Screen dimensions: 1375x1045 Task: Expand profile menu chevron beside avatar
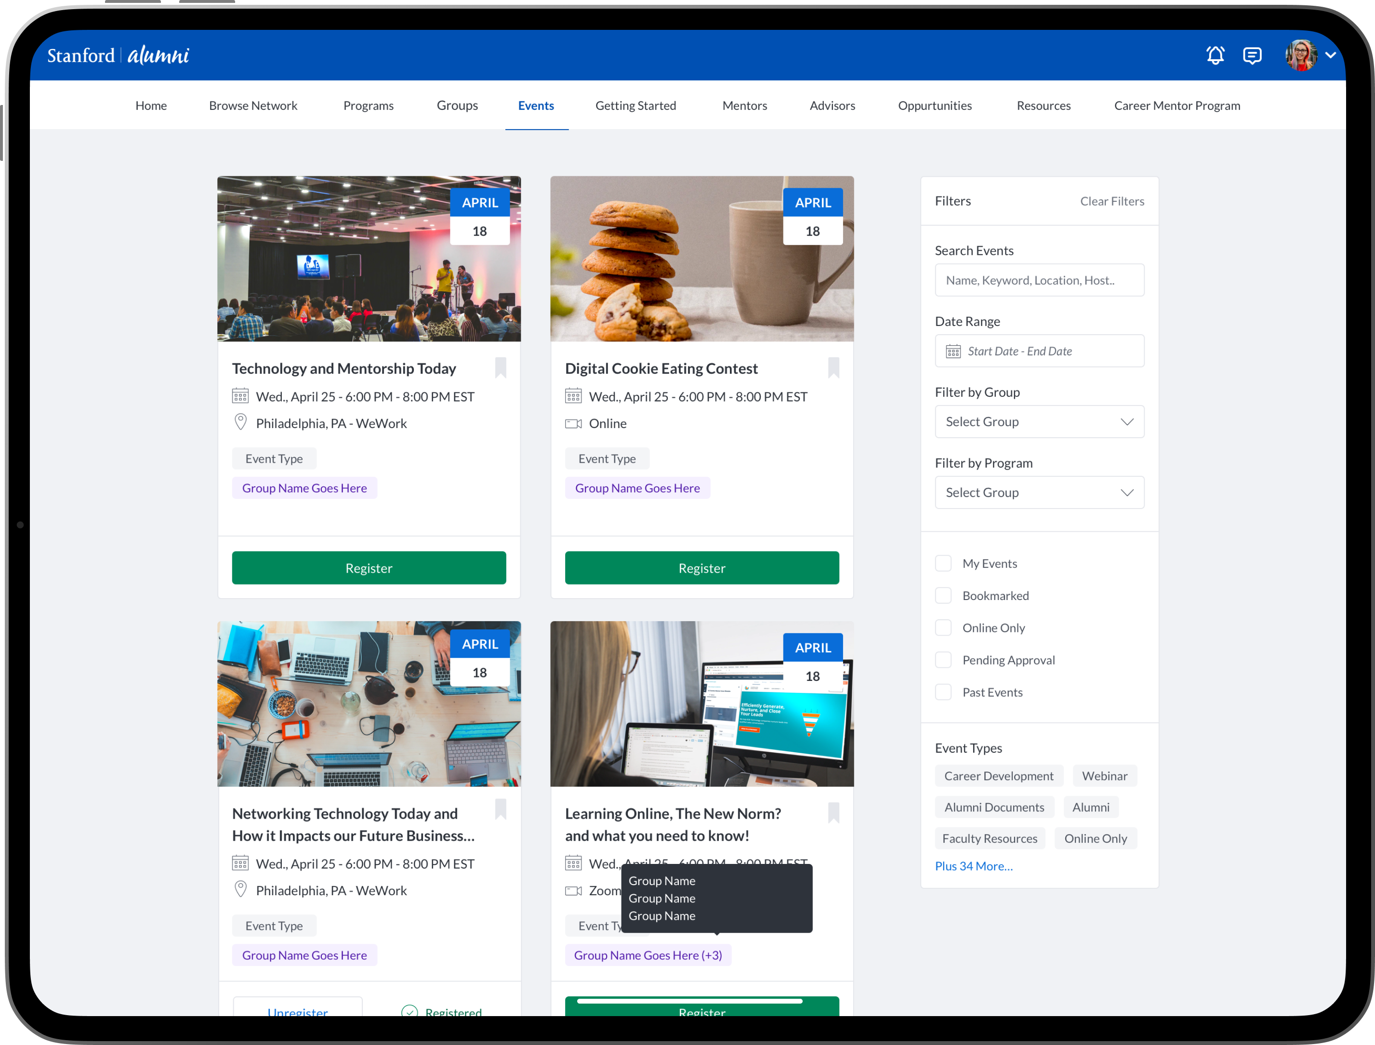pos(1331,55)
